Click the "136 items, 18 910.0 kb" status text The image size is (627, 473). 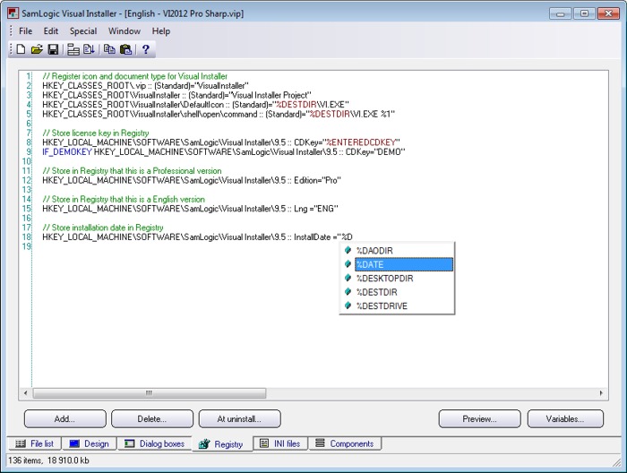(48, 460)
